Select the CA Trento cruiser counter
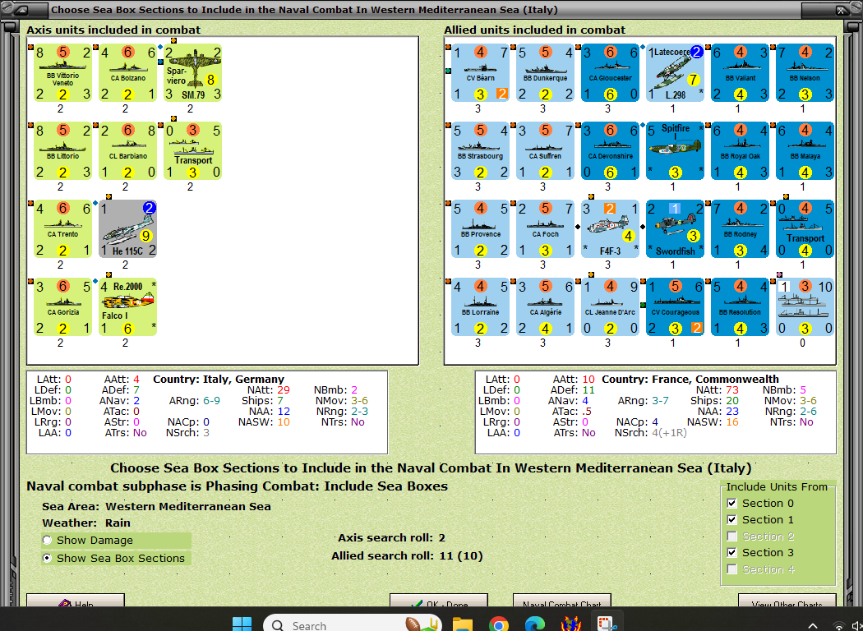 [62, 229]
